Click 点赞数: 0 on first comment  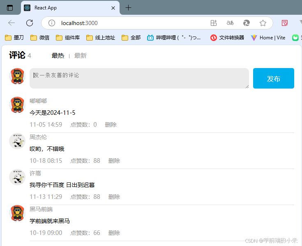pyautogui.click(x=83, y=125)
